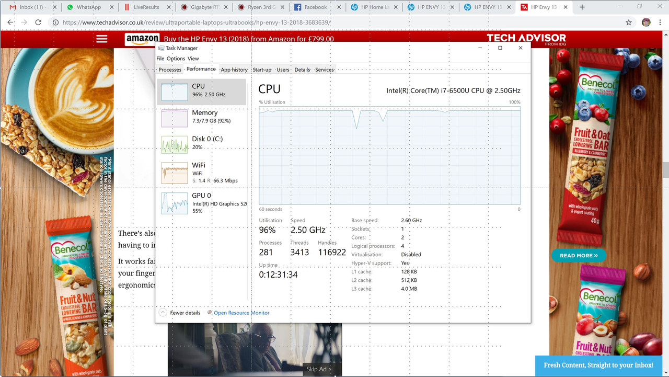Close the HP Envy 13 Tech Advisor tab
The width and height of the screenshot is (669, 377).
[566, 7]
